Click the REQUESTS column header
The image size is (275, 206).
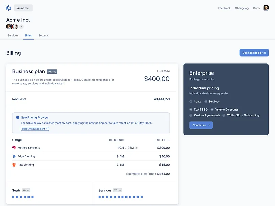coord(117,140)
